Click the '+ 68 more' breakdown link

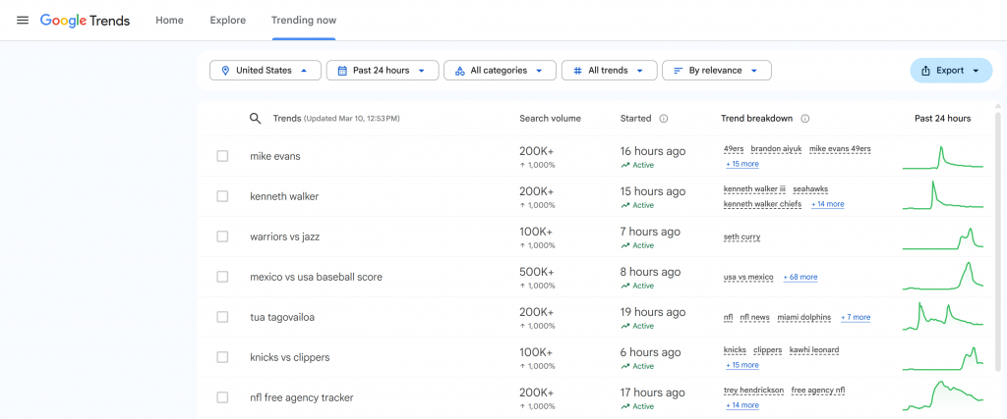point(800,278)
